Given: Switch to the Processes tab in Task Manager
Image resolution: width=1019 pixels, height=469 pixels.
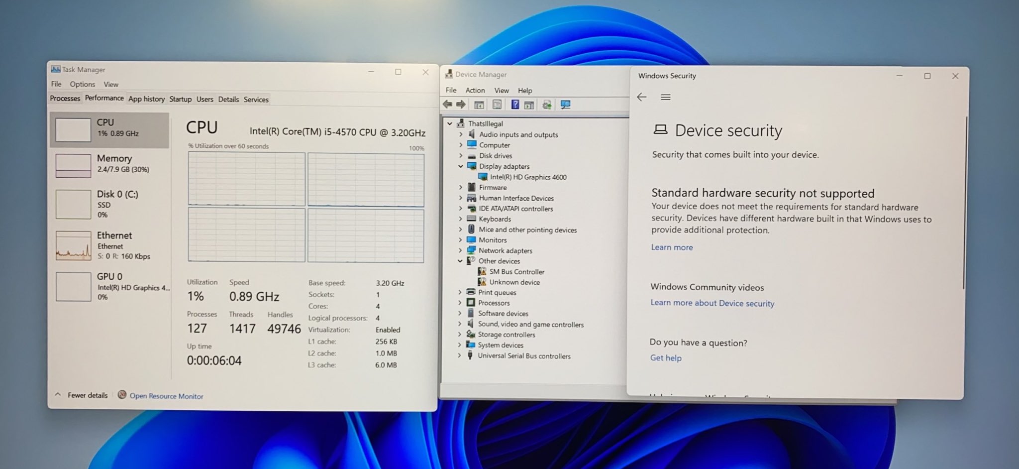Looking at the screenshot, I should [x=65, y=99].
